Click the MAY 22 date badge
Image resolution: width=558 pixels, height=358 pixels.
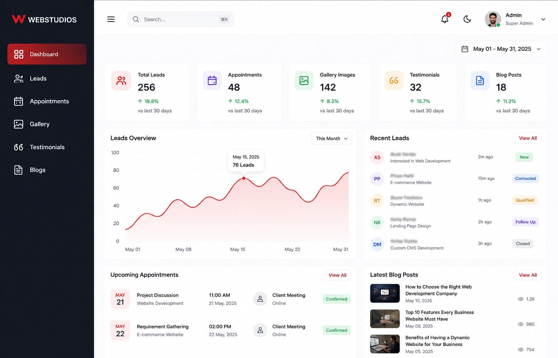(x=120, y=330)
